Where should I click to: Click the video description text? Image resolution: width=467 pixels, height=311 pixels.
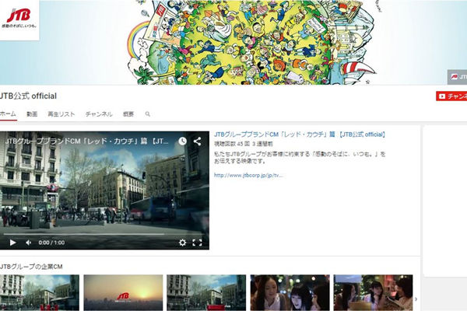pyautogui.click(x=300, y=157)
